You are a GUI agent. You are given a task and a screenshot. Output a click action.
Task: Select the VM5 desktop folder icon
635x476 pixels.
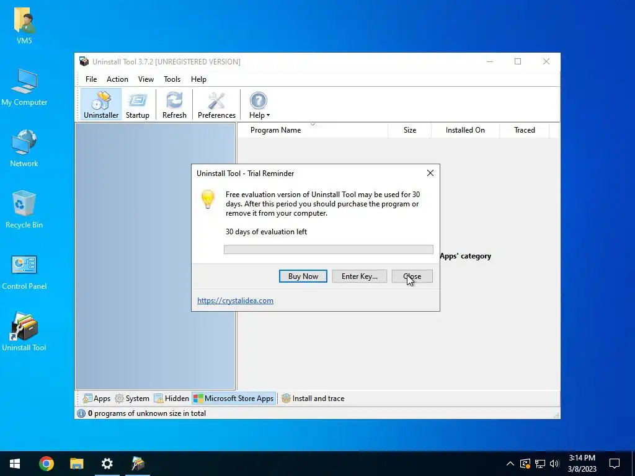tap(24, 25)
